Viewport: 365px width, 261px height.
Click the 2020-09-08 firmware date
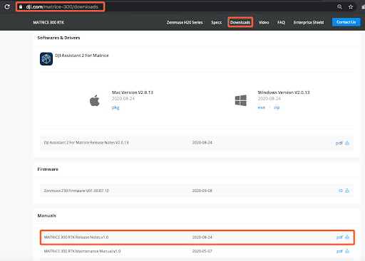202,191
